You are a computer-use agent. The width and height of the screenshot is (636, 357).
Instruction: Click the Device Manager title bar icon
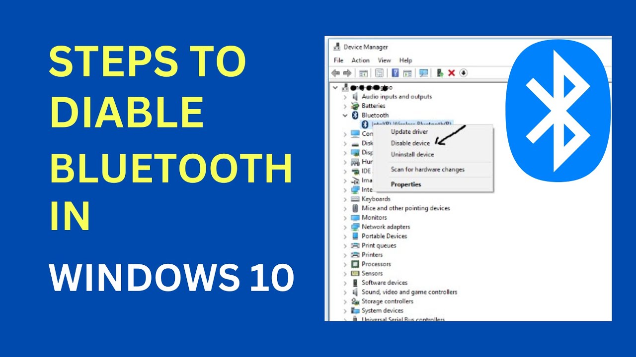pos(336,47)
